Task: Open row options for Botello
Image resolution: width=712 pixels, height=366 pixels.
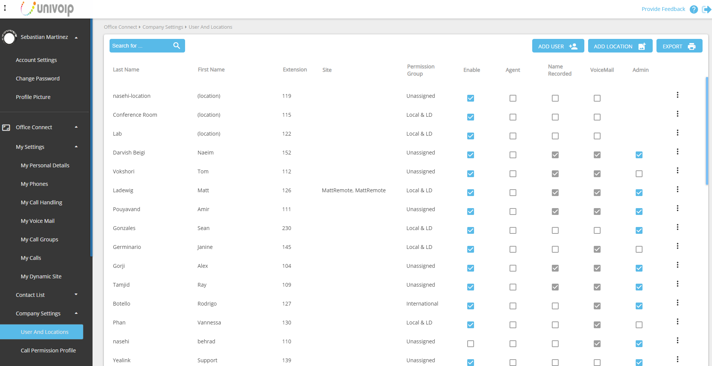Action: 678,303
